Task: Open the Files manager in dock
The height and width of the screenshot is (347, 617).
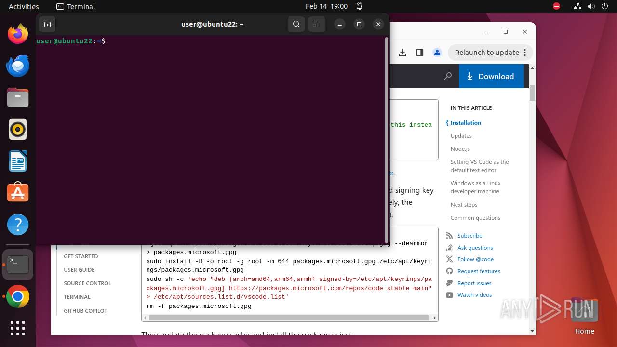Action: [18, 98]
